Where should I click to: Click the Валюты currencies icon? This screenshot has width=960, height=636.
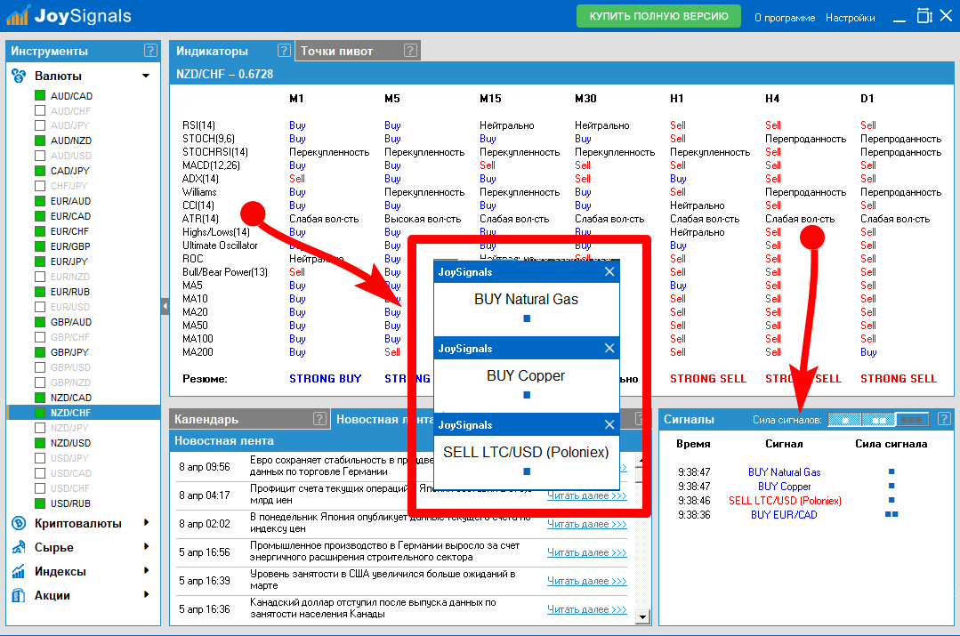click(19, 76)
